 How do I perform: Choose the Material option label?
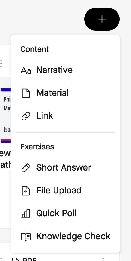(x=52, y=93)
